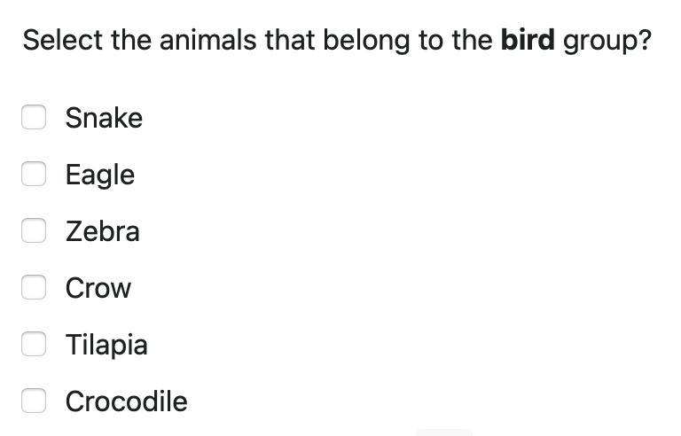Click the Tilapia label text
Image resolution: width=681 pixels, height=436 pixels.
pos(106,346)
